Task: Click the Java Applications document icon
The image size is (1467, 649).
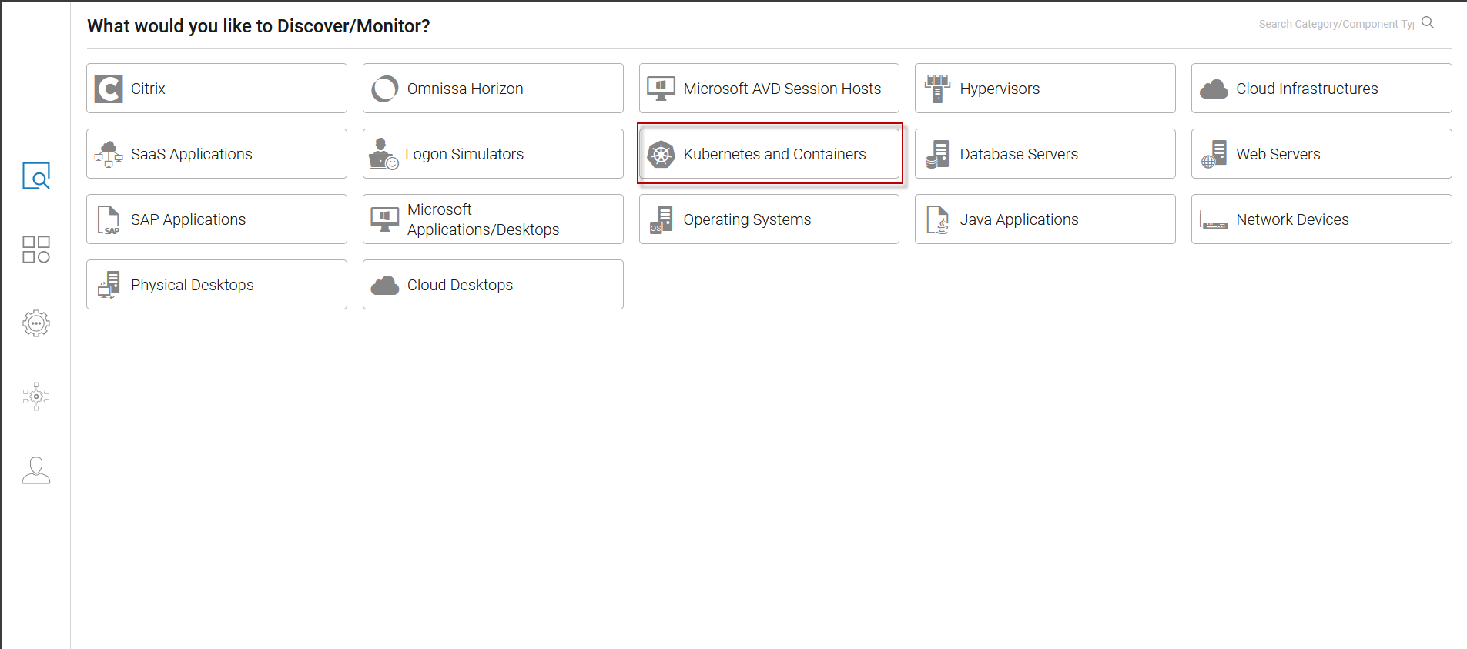Action: [x=937, y=219]
